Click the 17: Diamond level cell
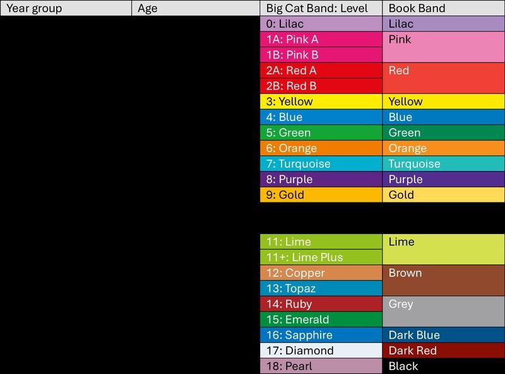The height and width of the screenshot is (374, 505). pos(321,351)
